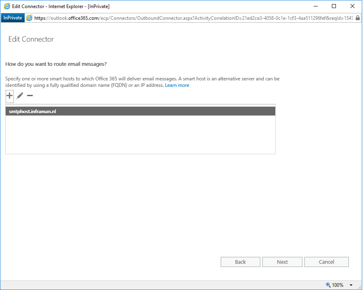The image size is (363, 290).
Task: Click the pencil icon to edit smart host
Action: (20, 96)
